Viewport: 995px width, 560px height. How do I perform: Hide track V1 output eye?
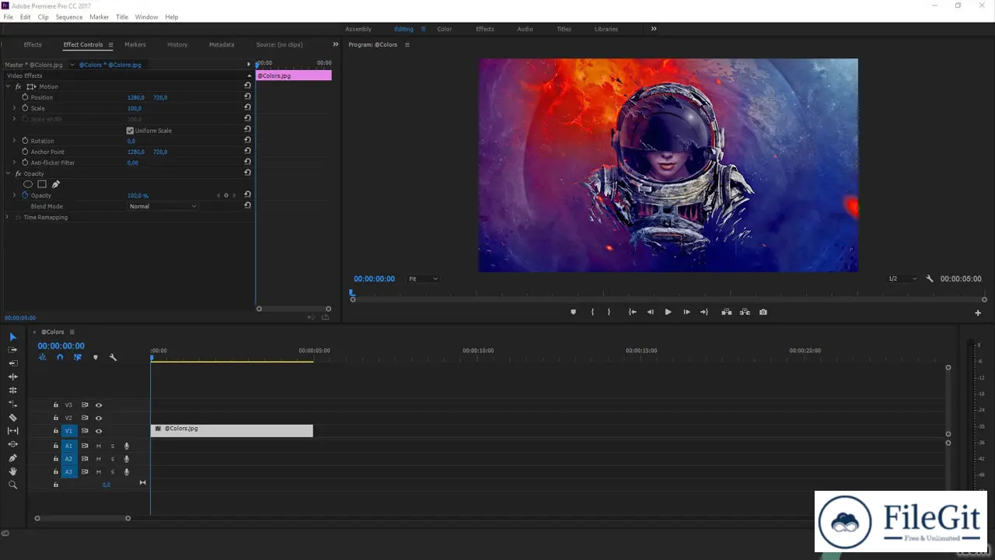pos(99,431)
